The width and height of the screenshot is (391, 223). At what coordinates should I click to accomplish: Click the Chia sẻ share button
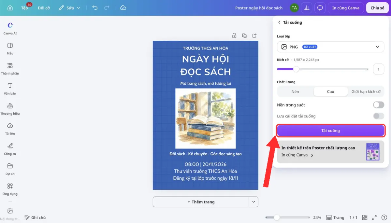click(377, 8)
